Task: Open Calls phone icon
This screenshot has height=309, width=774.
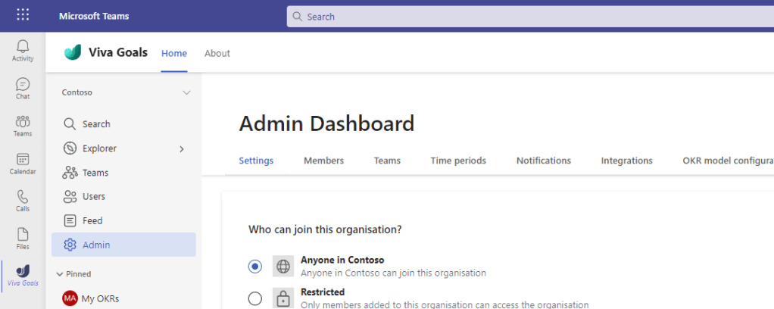Action: point(23,200)
